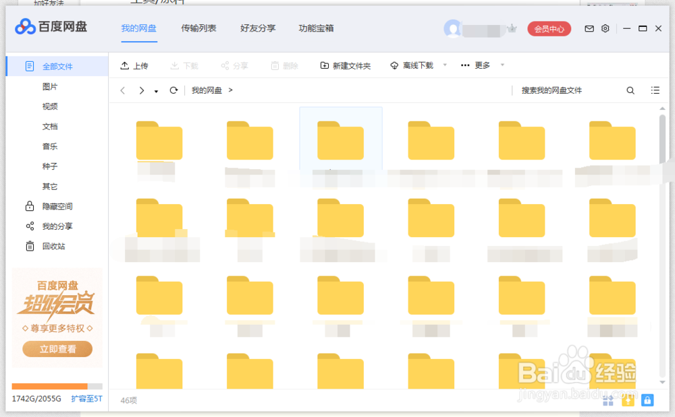Open the settings gear menu
The width and height of the screenshot is (675, 417).
click(605, 28)
